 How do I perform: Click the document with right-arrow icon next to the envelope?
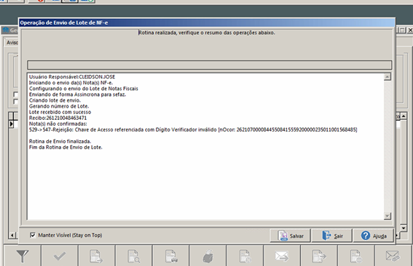click(x=319, y=257)
